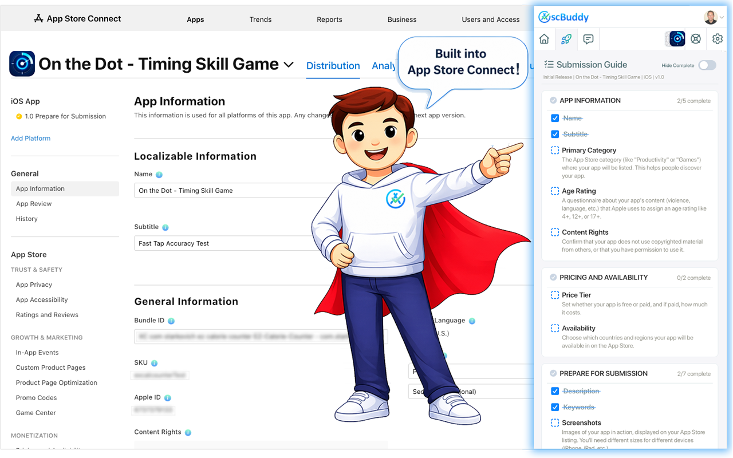The height and width of the screenshot is (458, 733).
Task: Open ascBuddy settings gear icon
Action: click(x=718, y=39)
